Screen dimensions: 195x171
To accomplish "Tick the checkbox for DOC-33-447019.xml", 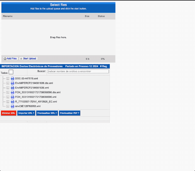I will pos(8,79).
